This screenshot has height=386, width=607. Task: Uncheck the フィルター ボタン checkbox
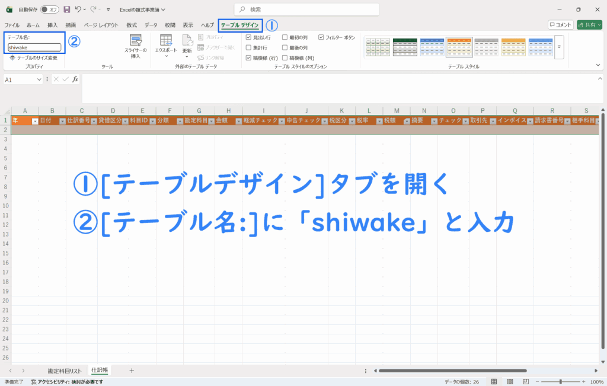pos(321,37)
